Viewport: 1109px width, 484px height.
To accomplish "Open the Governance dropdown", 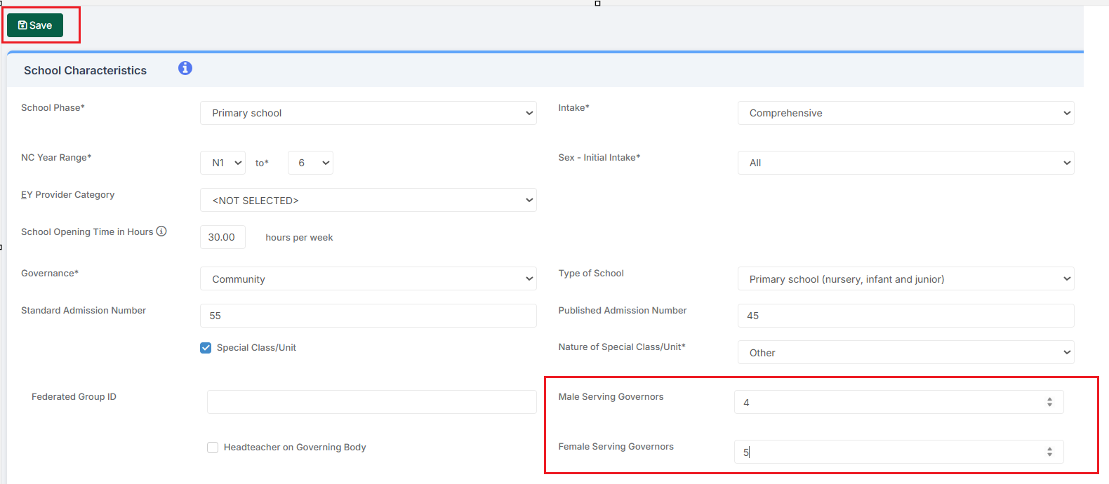I will coord(368,279).
